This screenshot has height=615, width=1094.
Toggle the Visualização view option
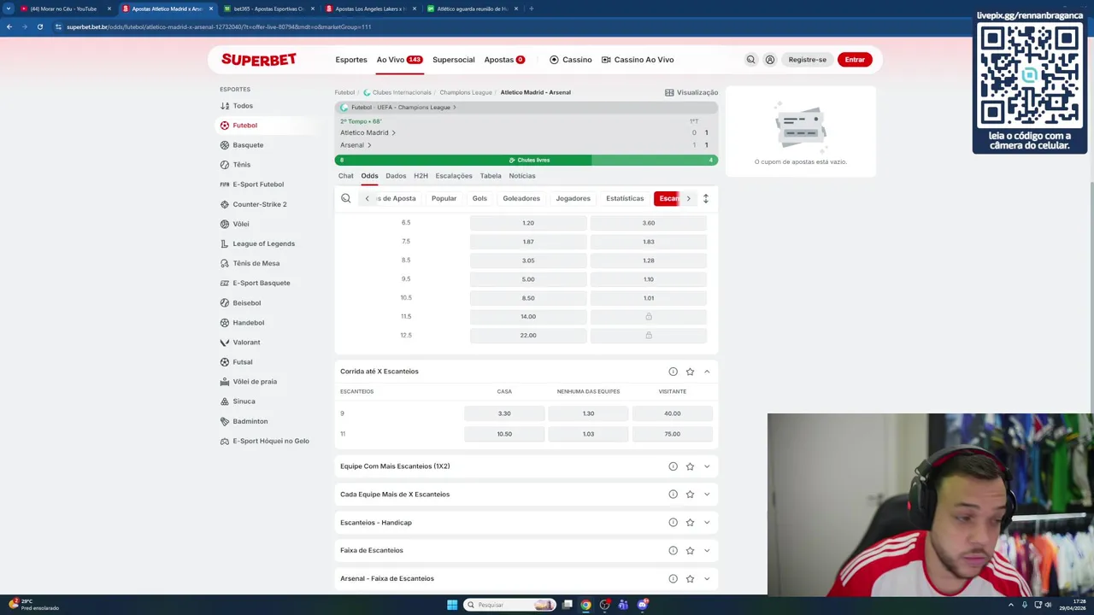(691, 92)
